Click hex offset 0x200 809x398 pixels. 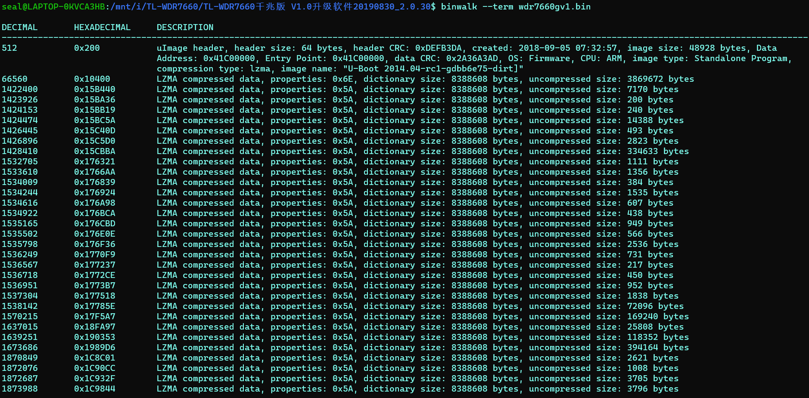click(87, 48)
